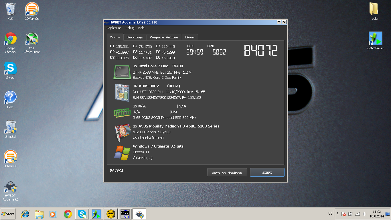
Task: Open WatchPower from the taskbar
Action: point(96,214)
